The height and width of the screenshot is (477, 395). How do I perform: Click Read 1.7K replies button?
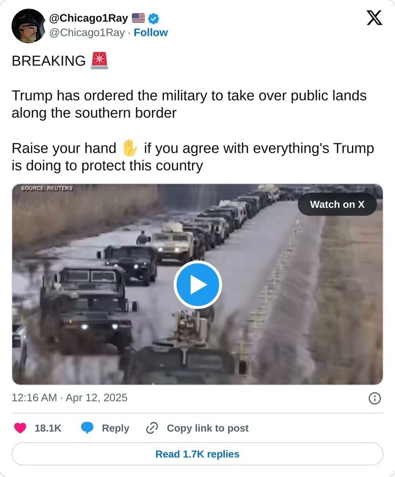point(197,454)
